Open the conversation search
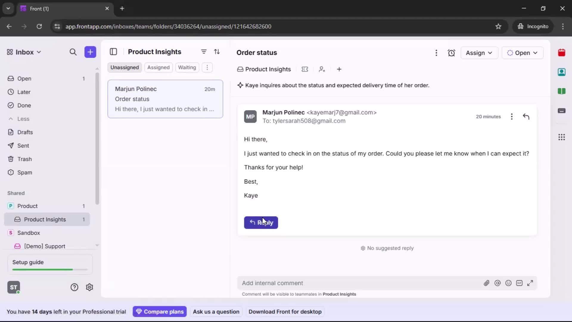 (73, 52)
